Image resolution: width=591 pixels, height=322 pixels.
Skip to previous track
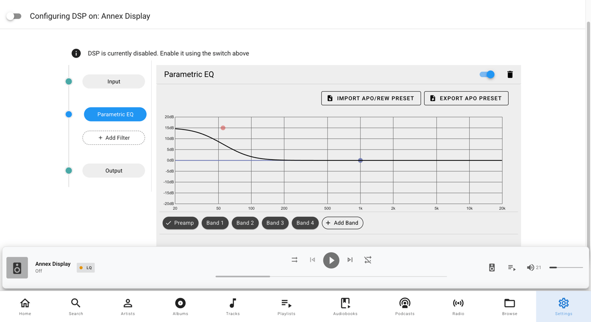click(x=312, y=260)
